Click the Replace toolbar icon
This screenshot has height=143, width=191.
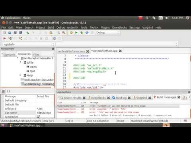click(x=64, y=33)
